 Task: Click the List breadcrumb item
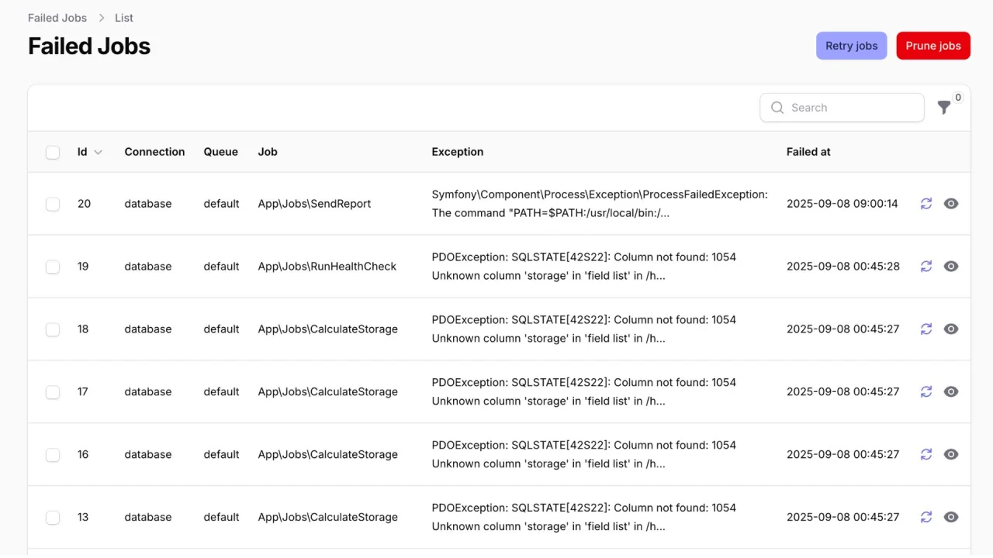tap(123, 17)
